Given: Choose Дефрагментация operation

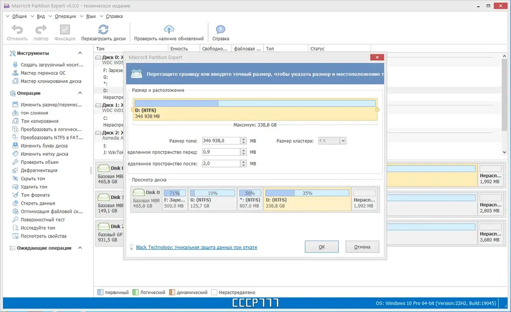Looking at the screenshot, I should (35, 171).
